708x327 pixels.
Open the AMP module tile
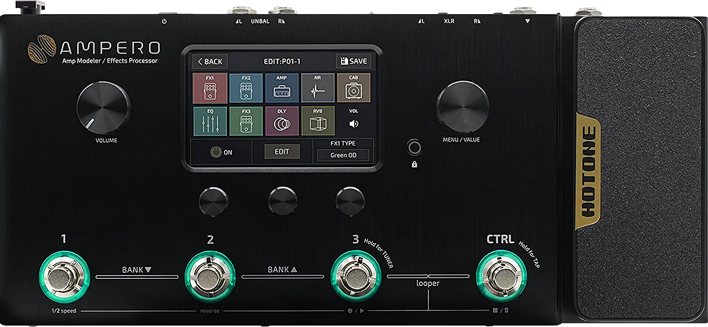(x=282, y=88)
